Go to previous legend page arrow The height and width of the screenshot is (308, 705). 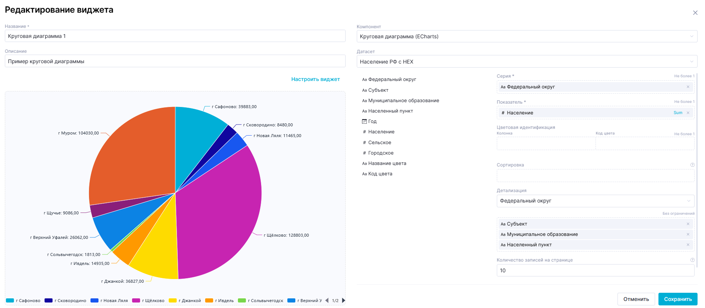[x=327, y=301]
